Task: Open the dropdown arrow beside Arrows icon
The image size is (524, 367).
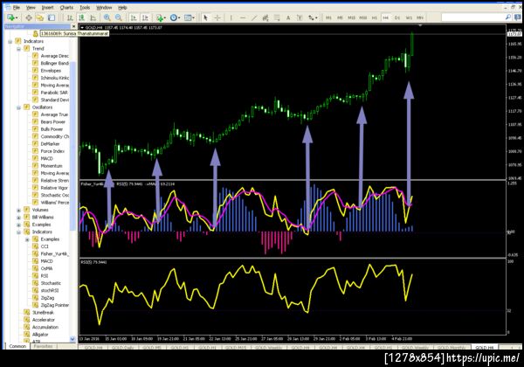Action: pyautogui.click(x=316, y=17)
